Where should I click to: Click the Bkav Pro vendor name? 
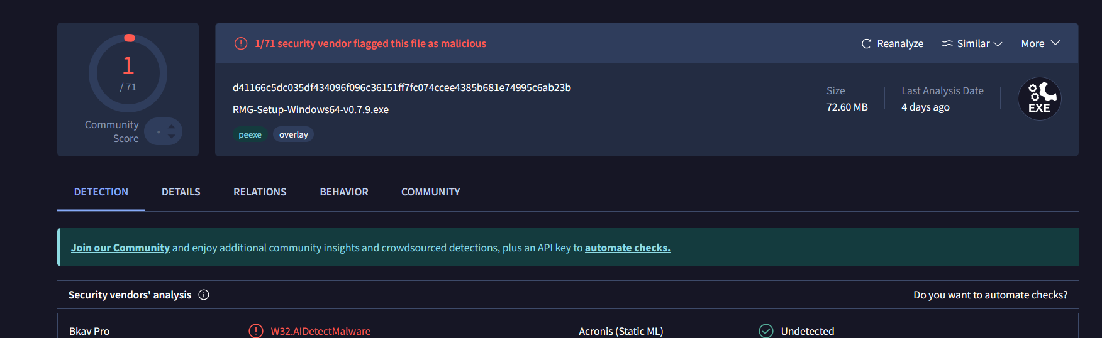(x=89, y=331)
